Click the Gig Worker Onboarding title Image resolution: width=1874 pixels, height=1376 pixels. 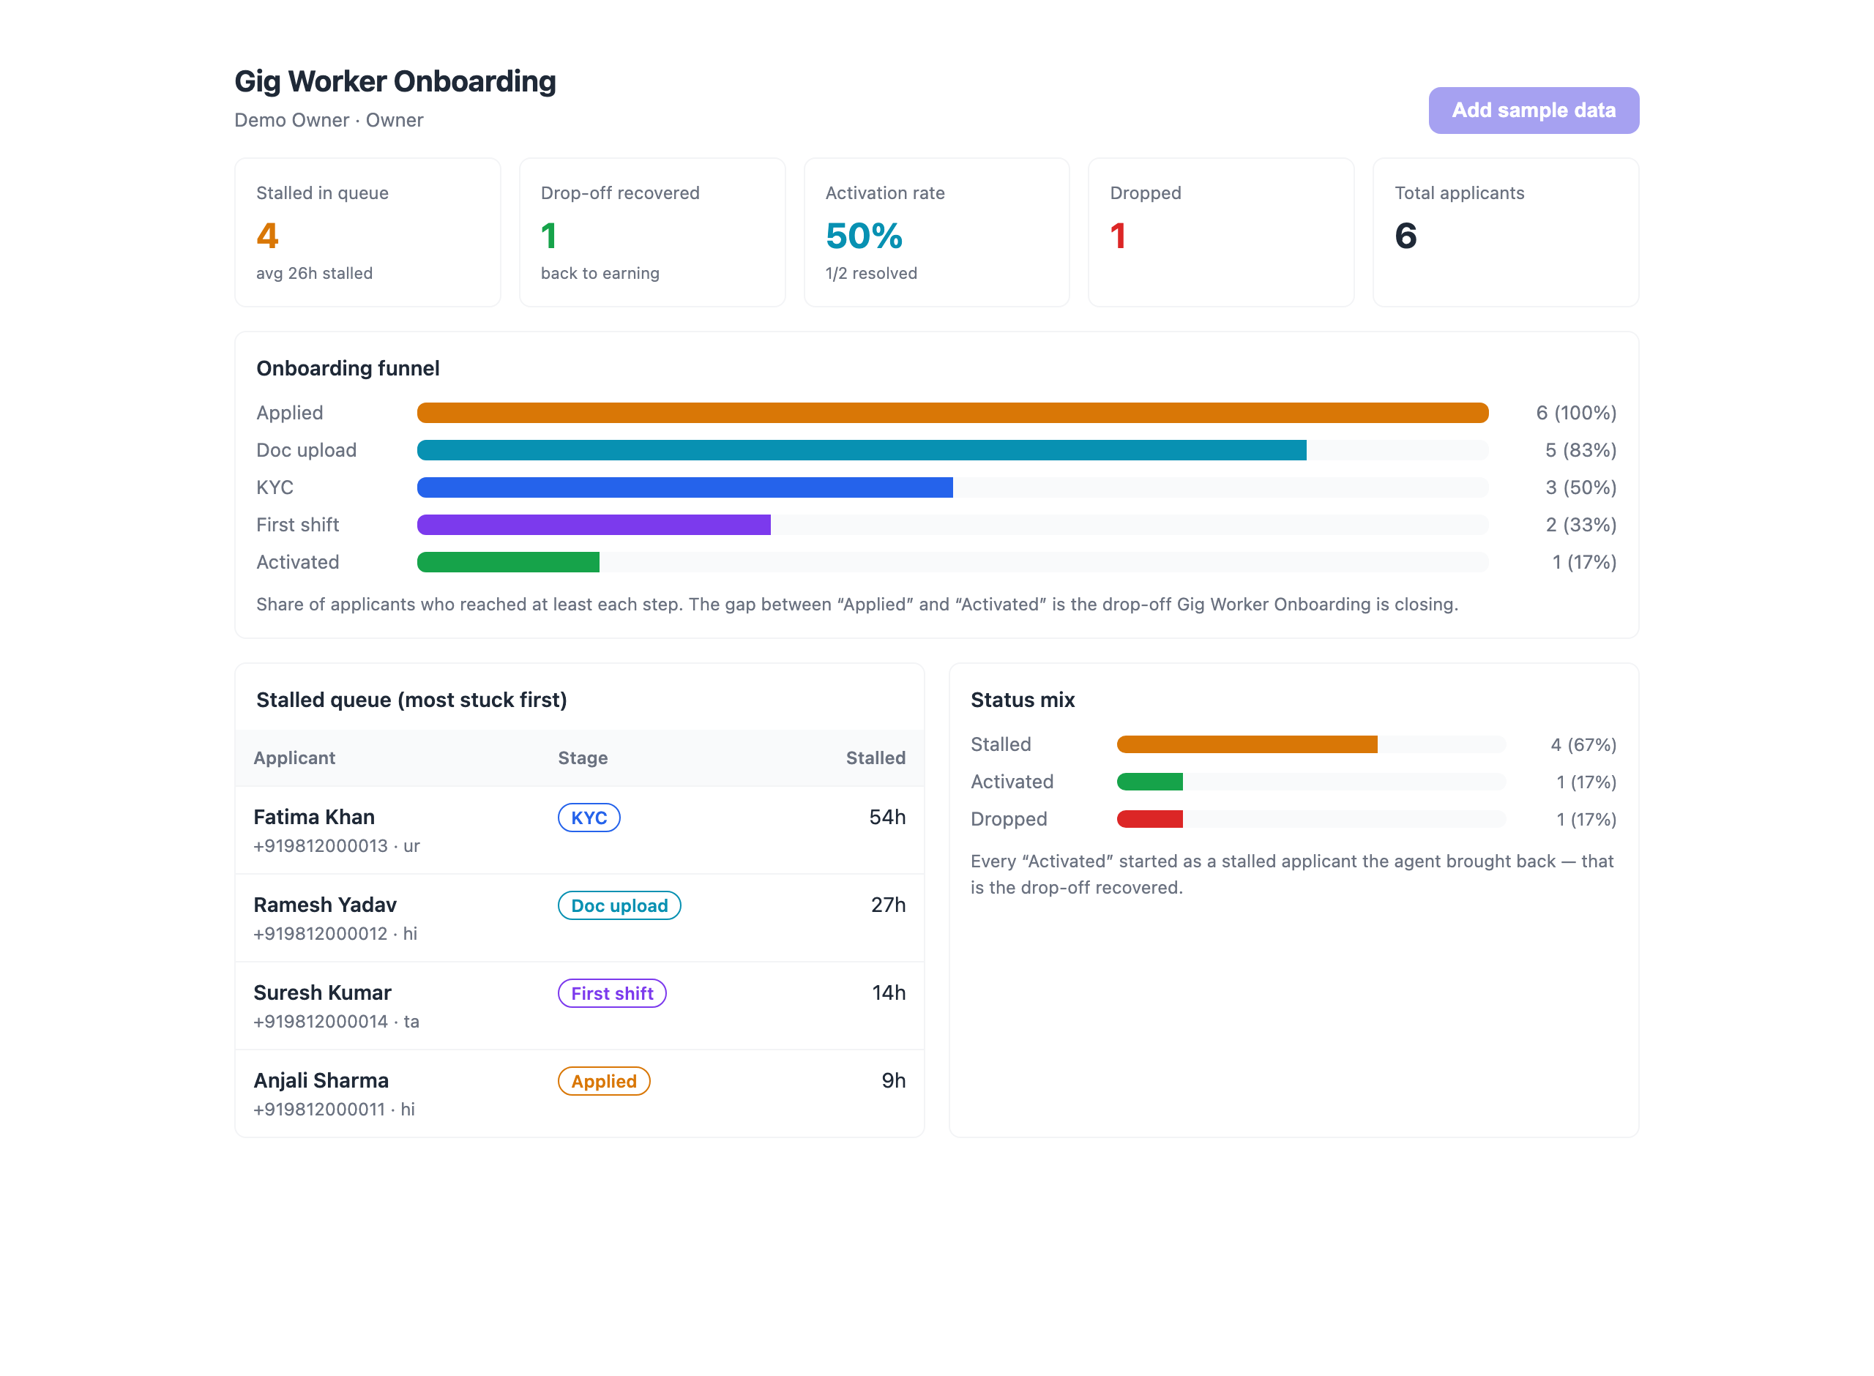pos(395,82)
